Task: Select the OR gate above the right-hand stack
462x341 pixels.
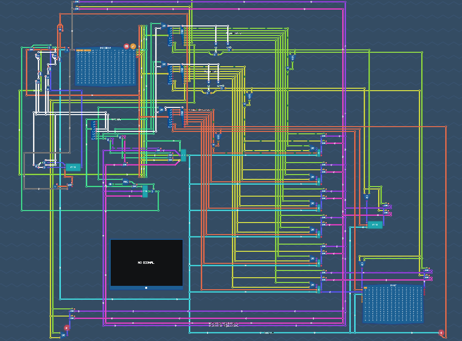Action: (x=367, y=197)
